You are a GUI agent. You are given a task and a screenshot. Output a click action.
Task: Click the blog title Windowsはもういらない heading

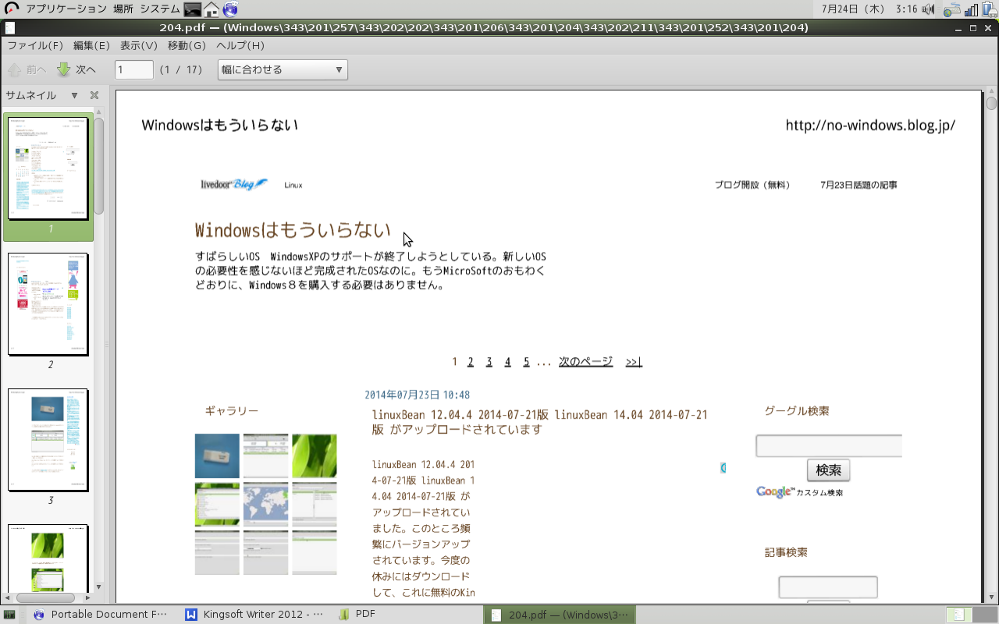[x=293, y=230]
